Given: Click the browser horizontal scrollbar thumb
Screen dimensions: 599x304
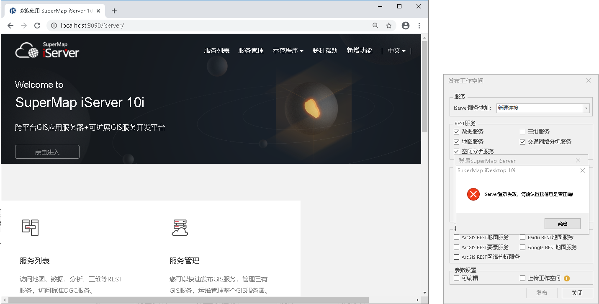Looking at the screenshot, I should click(x=188, y=300).
